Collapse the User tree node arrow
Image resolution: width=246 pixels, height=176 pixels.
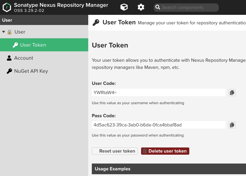point(4,32)
